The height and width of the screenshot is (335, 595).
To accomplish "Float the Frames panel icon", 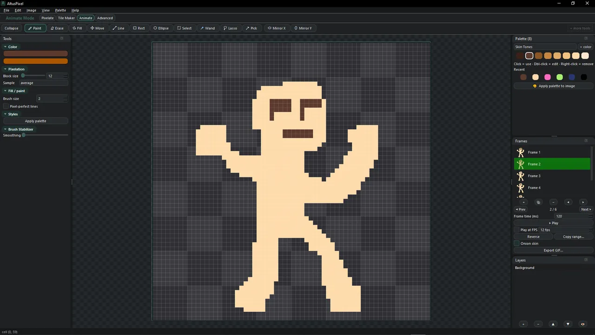I will point(586,141).
